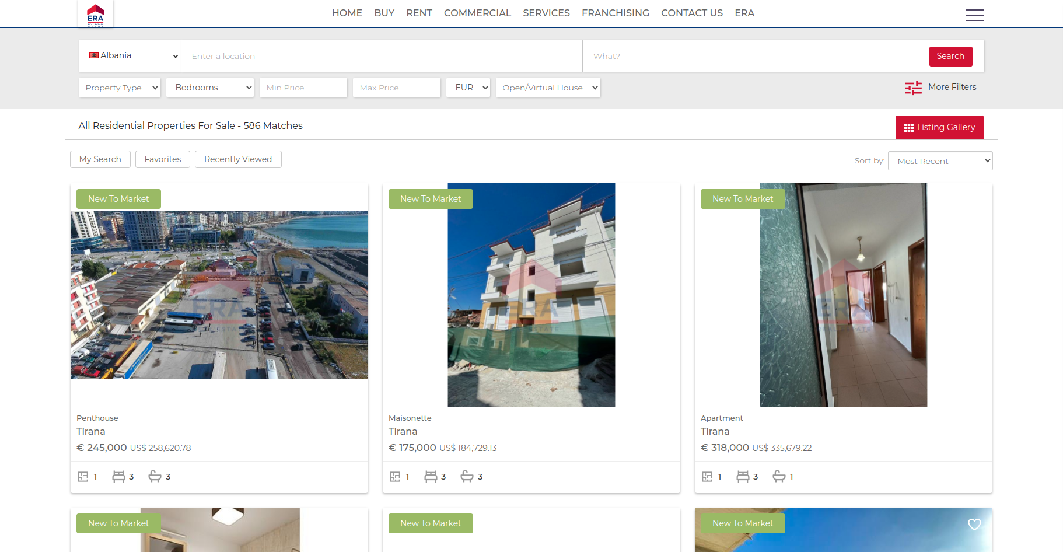Click the ERA logo in the header
The image size is (1063, 552).
96,14
